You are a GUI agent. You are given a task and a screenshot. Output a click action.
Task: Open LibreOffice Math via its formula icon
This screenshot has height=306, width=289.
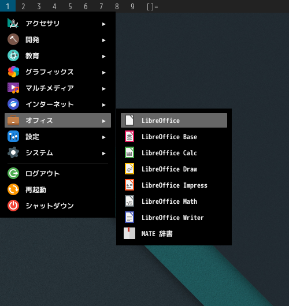click(x=129, y=201)
